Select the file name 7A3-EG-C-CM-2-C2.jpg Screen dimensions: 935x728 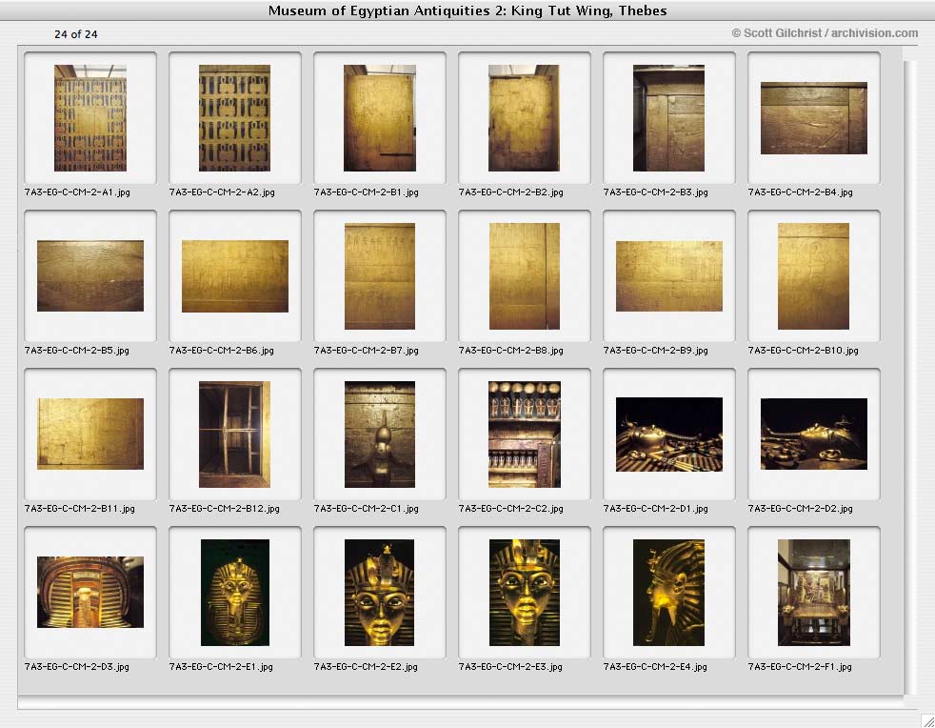pos(511,509)
